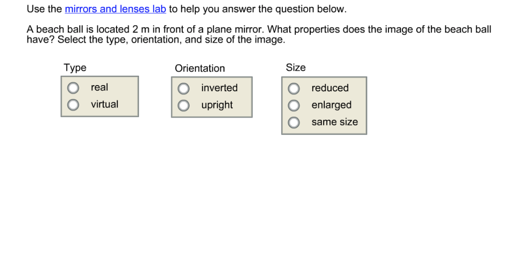Click the "virtual" option label text
Image resolution: width=510 pixels, height=267 pixels.
(x=105, y=105)
